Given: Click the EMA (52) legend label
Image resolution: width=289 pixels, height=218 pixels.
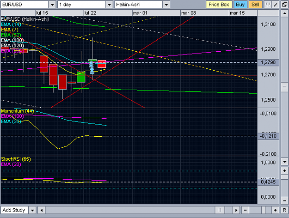Looking at the screenshot, I should point(11,35).
